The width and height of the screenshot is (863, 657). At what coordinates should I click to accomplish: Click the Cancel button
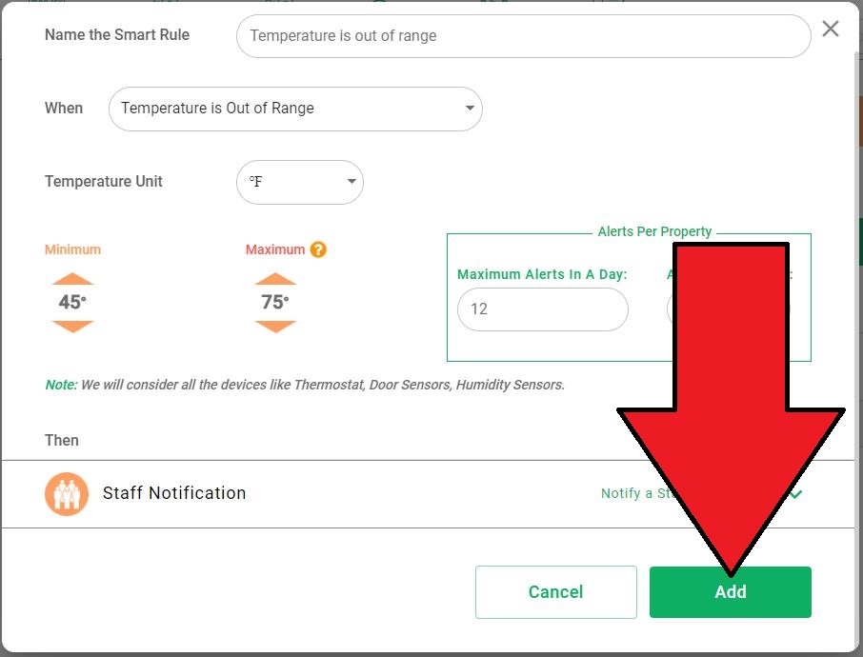[x=556, y=592]
